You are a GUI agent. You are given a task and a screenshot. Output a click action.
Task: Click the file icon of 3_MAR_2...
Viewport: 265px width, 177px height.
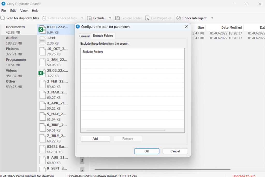(x=42, y=95)
